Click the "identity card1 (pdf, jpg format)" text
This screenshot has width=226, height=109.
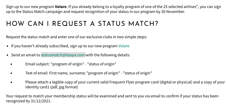click(52, 87)
